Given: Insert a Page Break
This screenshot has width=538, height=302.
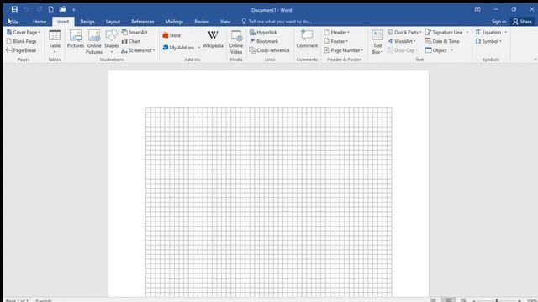Looking at the screenshot, I should (x=21, y=50).
